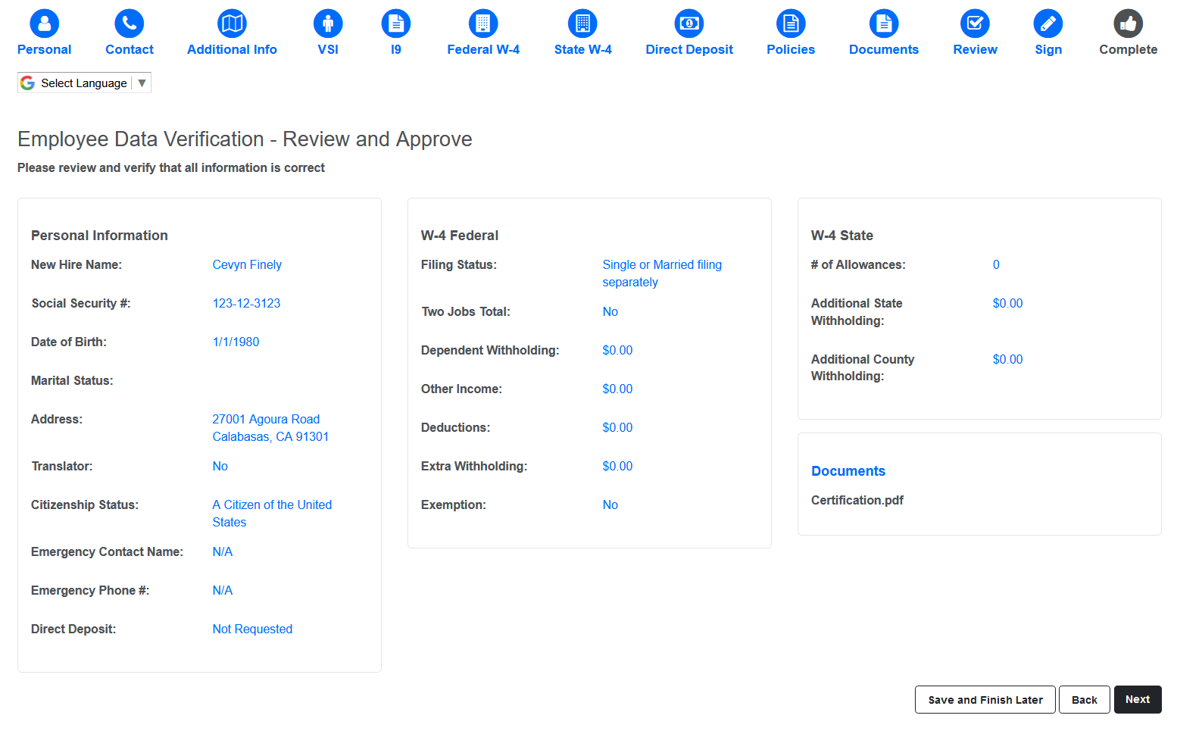Click the I9 document icon
The image size is (1177, 731).
coord(396,23)
